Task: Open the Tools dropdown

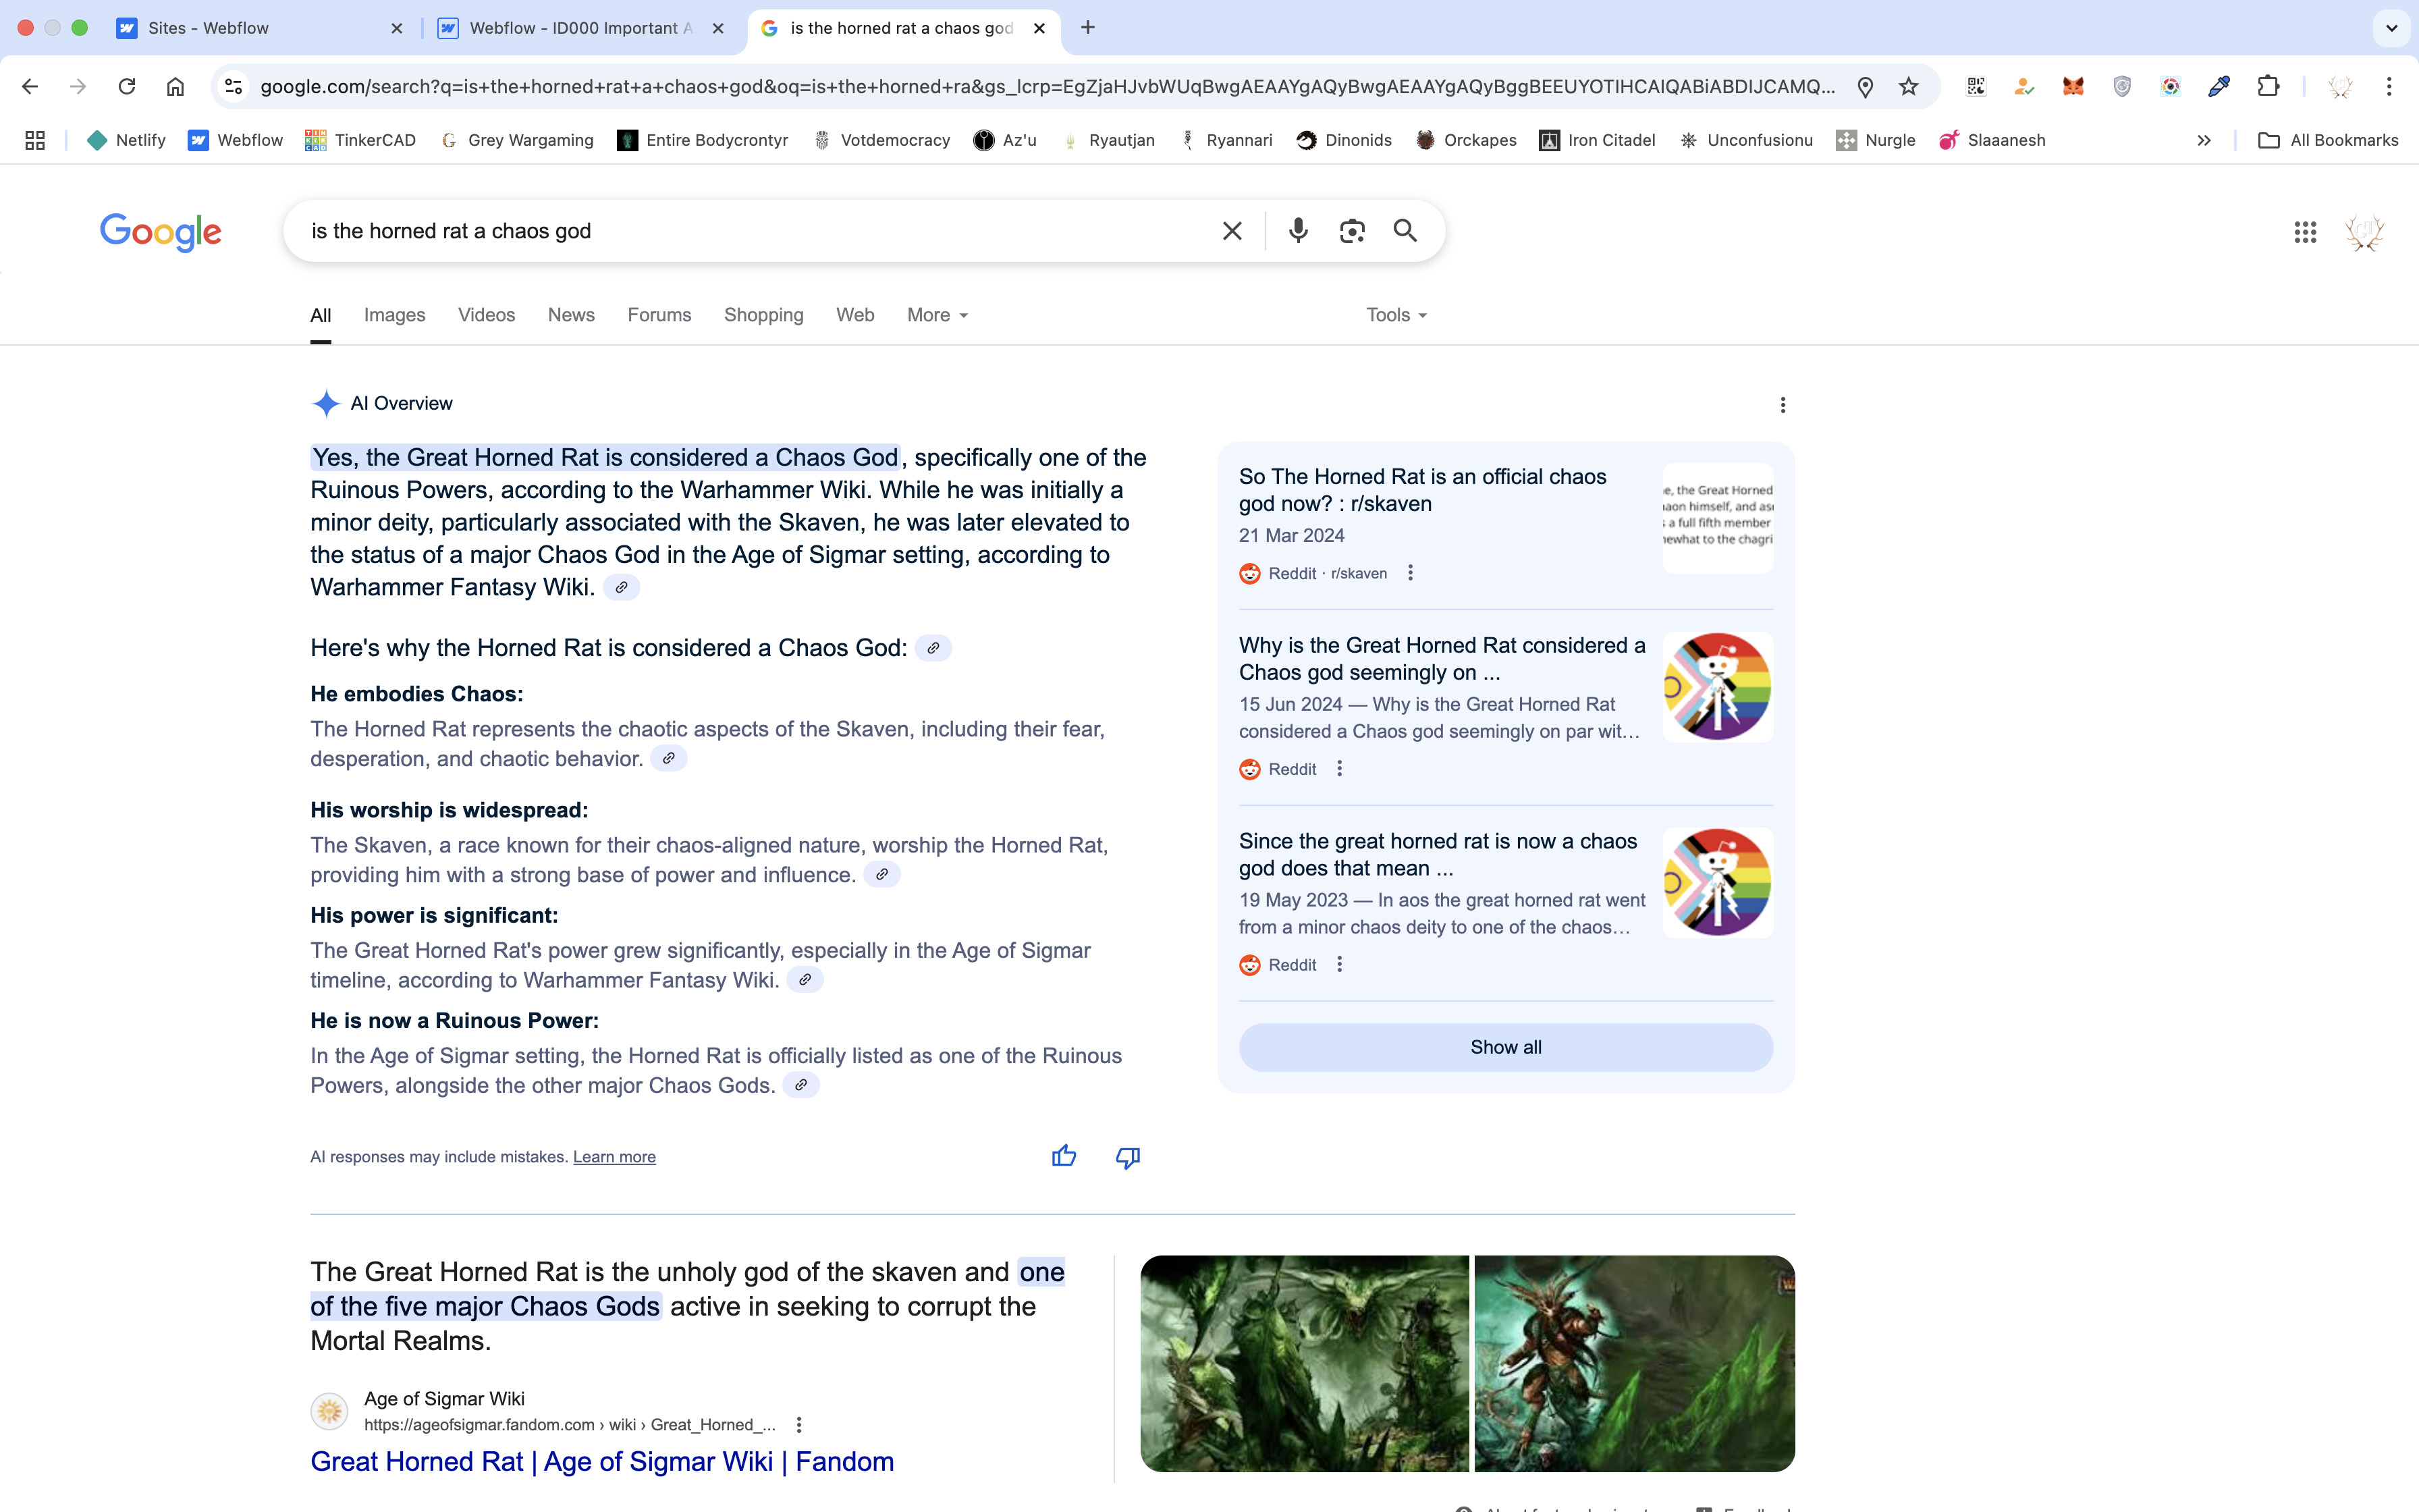Action: point(1395,315)
